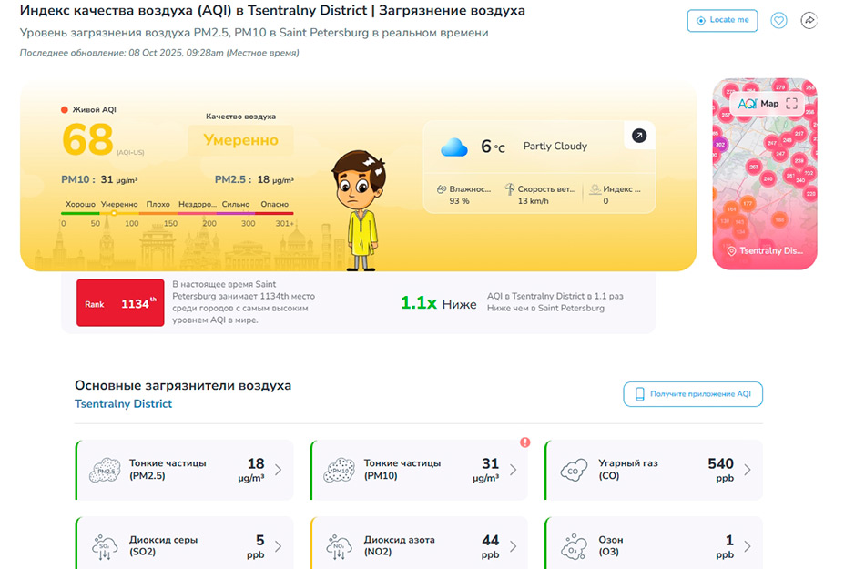The height and width of the screenshot is (569, 865).
Task: Click Получите приложение AQI button
Action: click(x=693, y=394)
